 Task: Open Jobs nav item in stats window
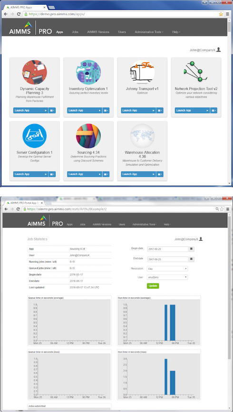point(82,225)
